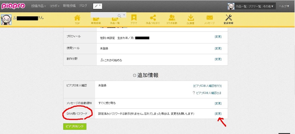Expand the コラボ menu
The image size is (295, 134).
coord(54,6)
